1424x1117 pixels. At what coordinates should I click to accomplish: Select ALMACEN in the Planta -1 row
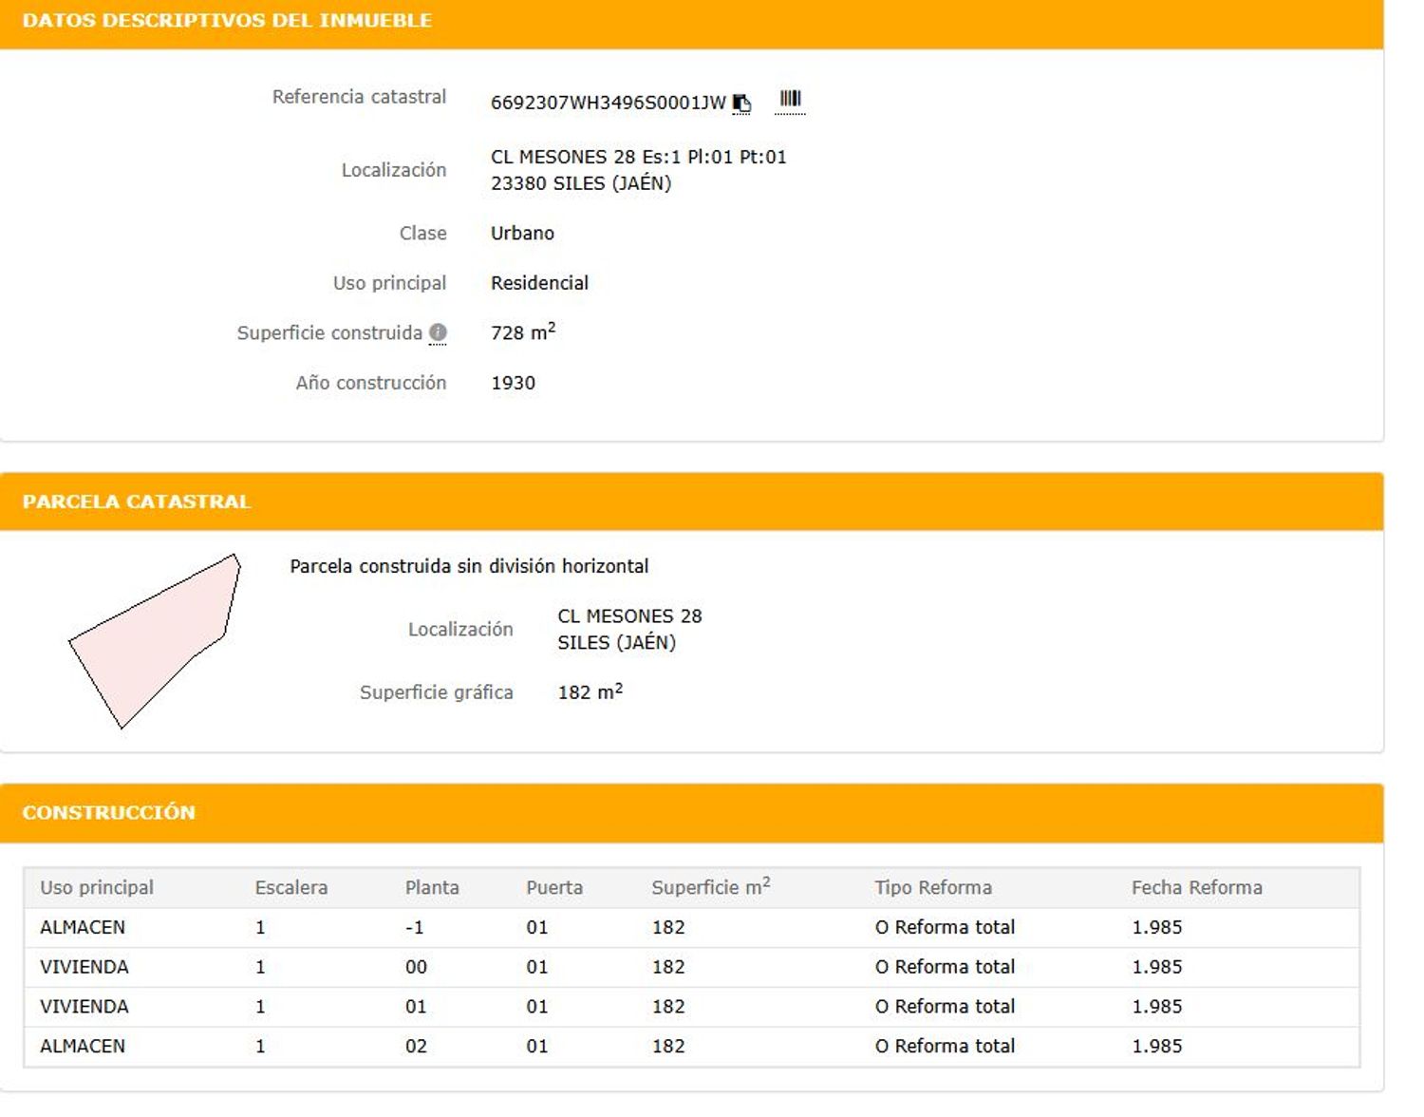tap(83, 927)
